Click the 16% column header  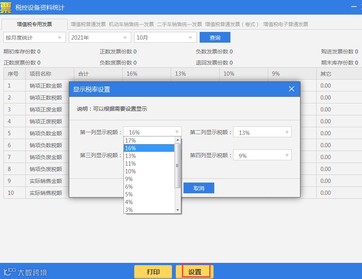[147, 73]
